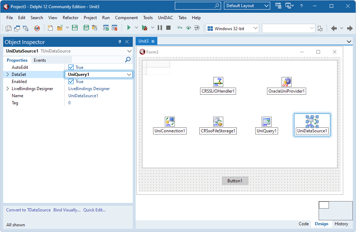Click the Save toolbar icon
Viewport: 356px width, 232px height.
(x=75, y=28)
